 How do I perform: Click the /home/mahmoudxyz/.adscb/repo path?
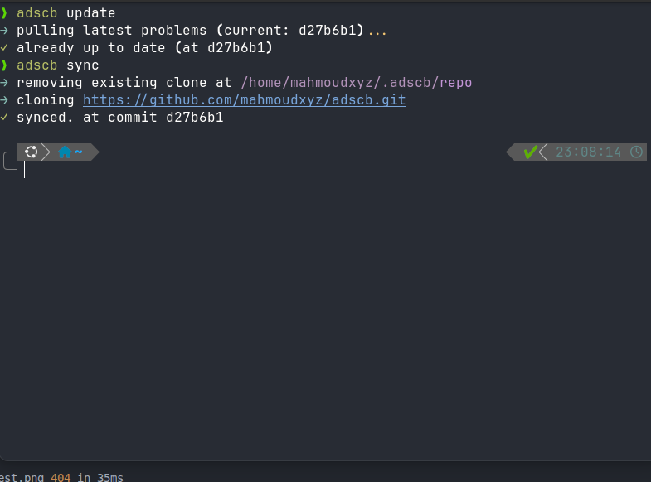(356, 83)
